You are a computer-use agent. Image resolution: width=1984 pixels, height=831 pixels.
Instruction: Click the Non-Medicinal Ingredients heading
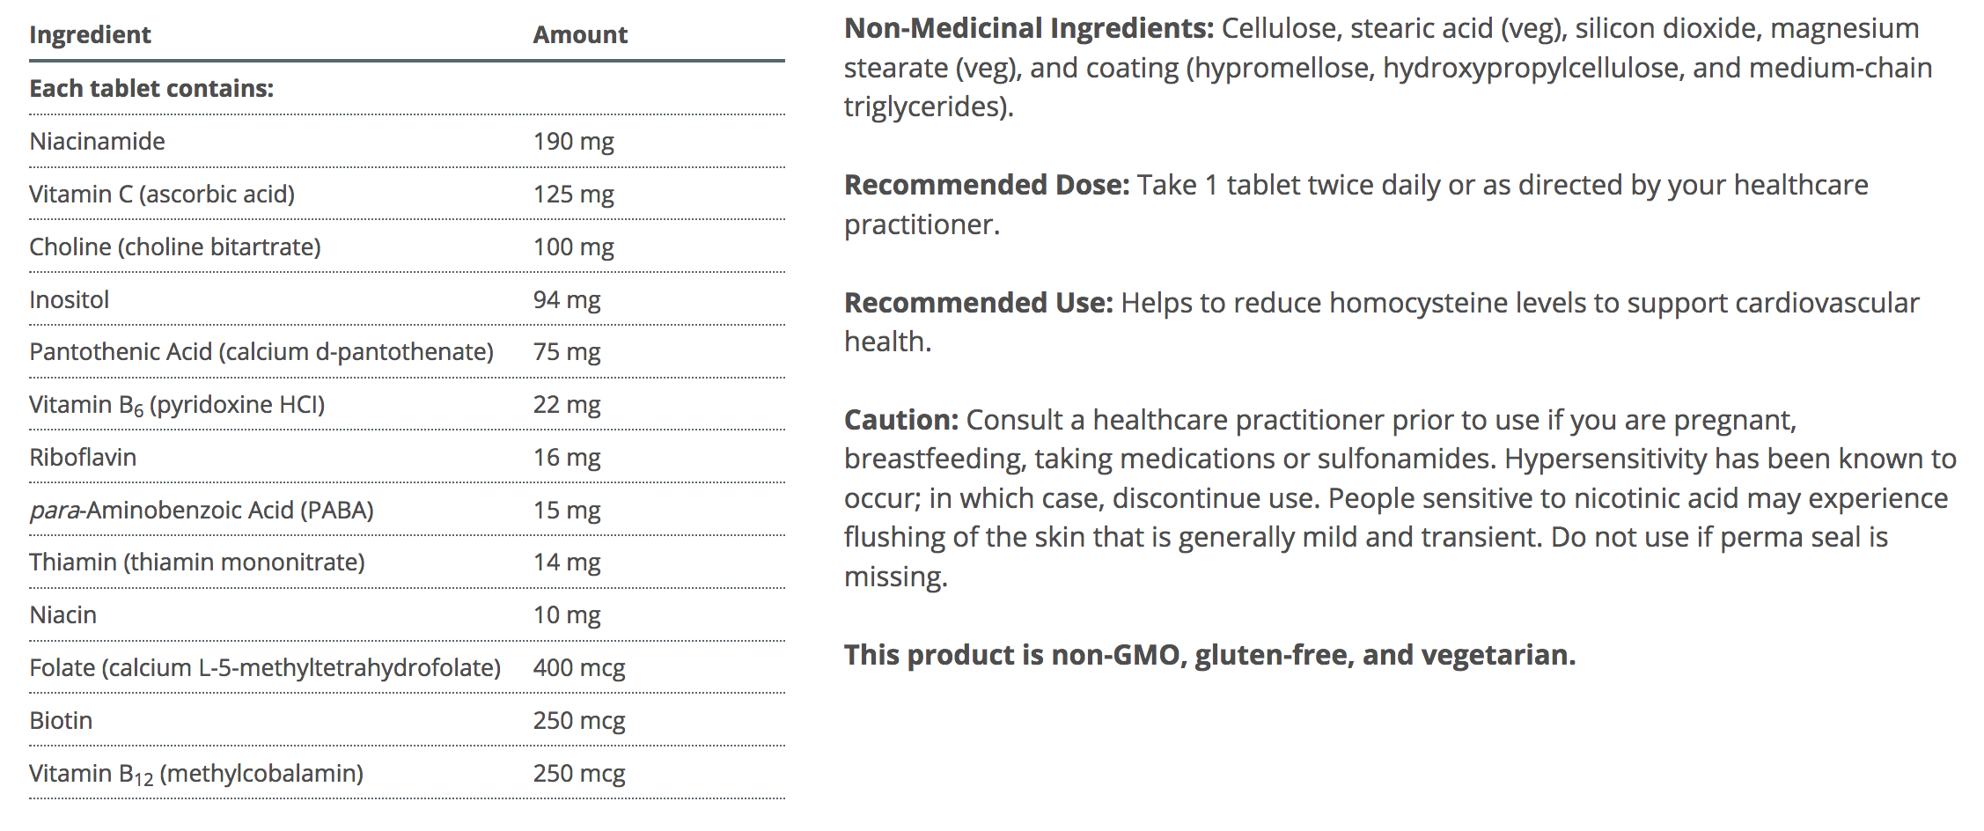click(1029, 29)
